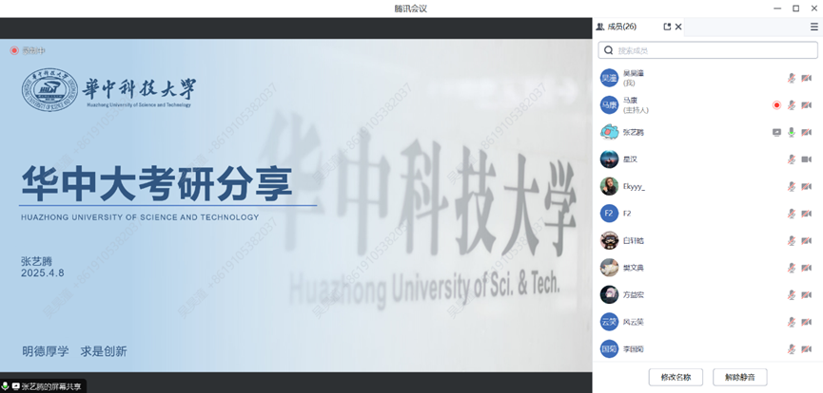Select member name 樊文典 in the list
823x393 pixels.
coord(633,268)
